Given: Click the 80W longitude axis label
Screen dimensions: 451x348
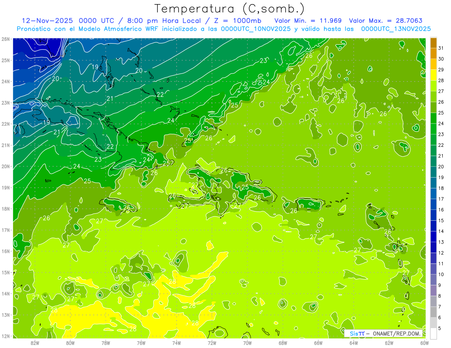Looking at the screenshot, I should (70, 343).
